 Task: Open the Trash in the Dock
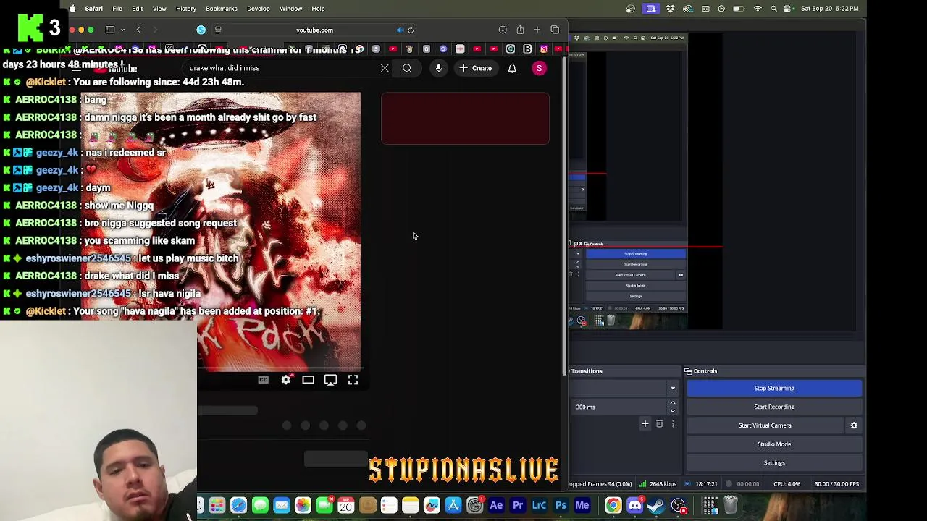[x=731, y=505]
